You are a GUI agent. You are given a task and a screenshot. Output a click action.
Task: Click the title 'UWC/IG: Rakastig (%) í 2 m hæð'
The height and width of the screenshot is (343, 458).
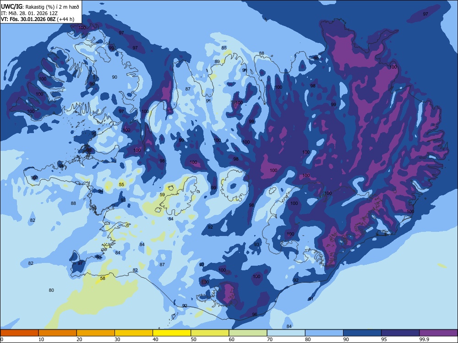40,6
